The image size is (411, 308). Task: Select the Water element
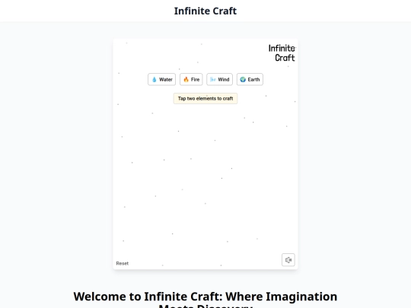point(161,79)
